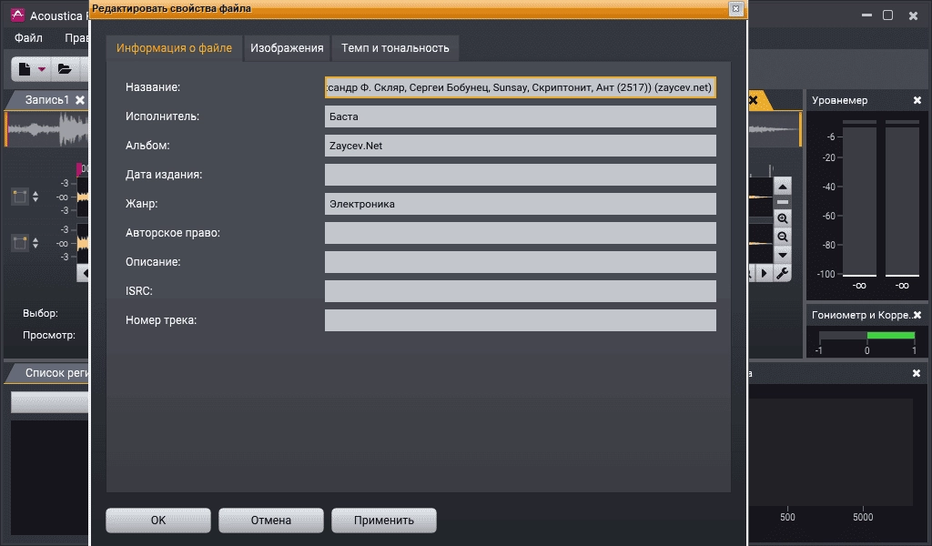This screenshot has width=932, height=546.
Task: Click the Исполнитель field containing Баста
Action: pos(520,116)
